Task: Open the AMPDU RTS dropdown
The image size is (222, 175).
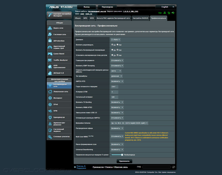Action: 117,81
